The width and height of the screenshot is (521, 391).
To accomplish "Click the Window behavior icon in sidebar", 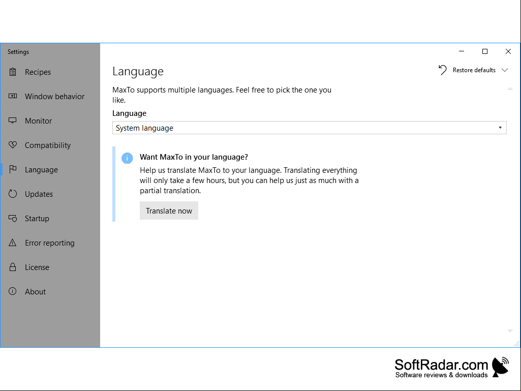I will [13, 96].
